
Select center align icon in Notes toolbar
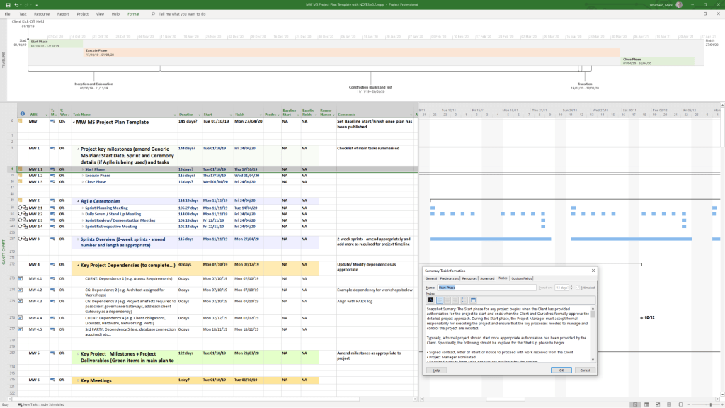[x=447, y=301]
